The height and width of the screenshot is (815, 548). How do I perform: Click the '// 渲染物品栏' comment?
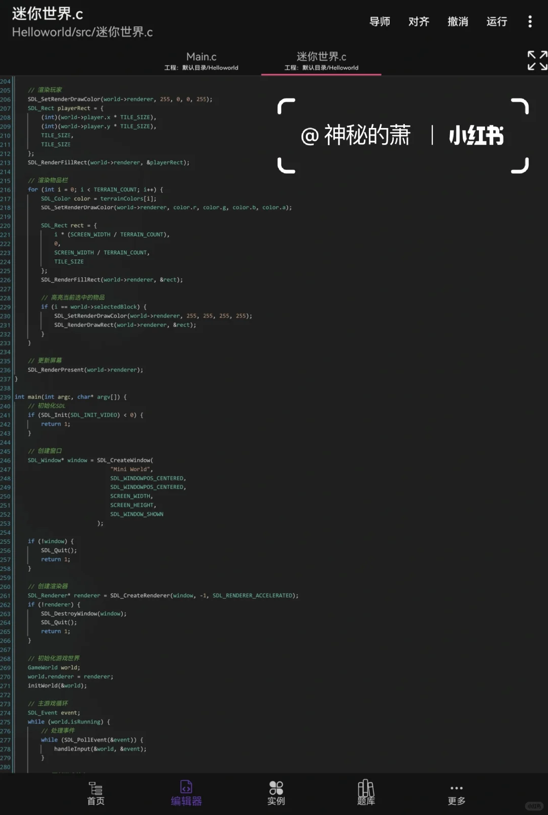pyautogui.click(x=48, y=180)
